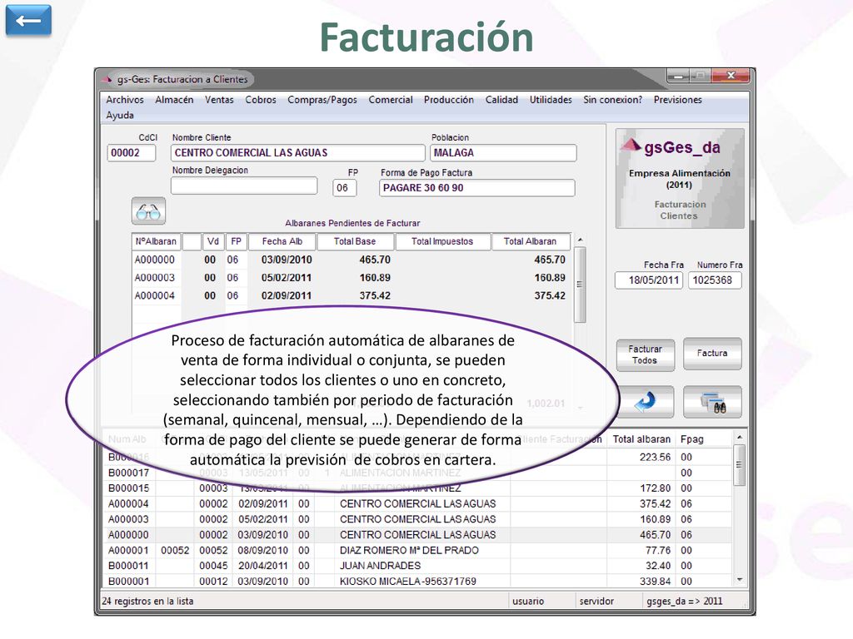Select row B000001 KIOSKO MICAELA
This screenshot has height=639, width=853.
tap(417, 582)
